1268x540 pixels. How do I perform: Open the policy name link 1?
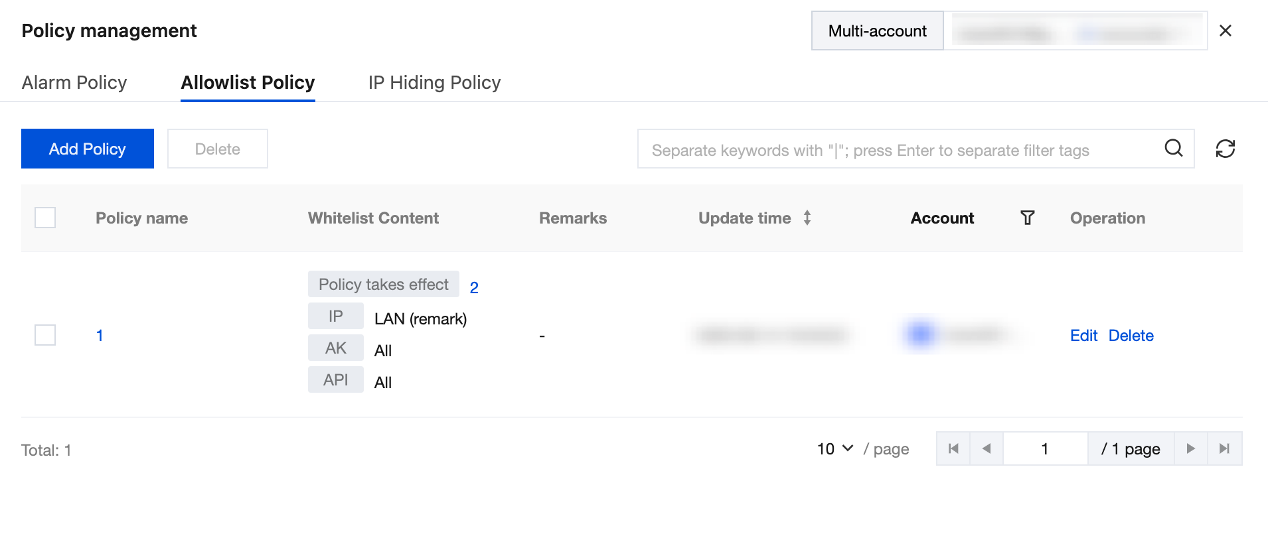pyautogui.click(x=100, y=336)
